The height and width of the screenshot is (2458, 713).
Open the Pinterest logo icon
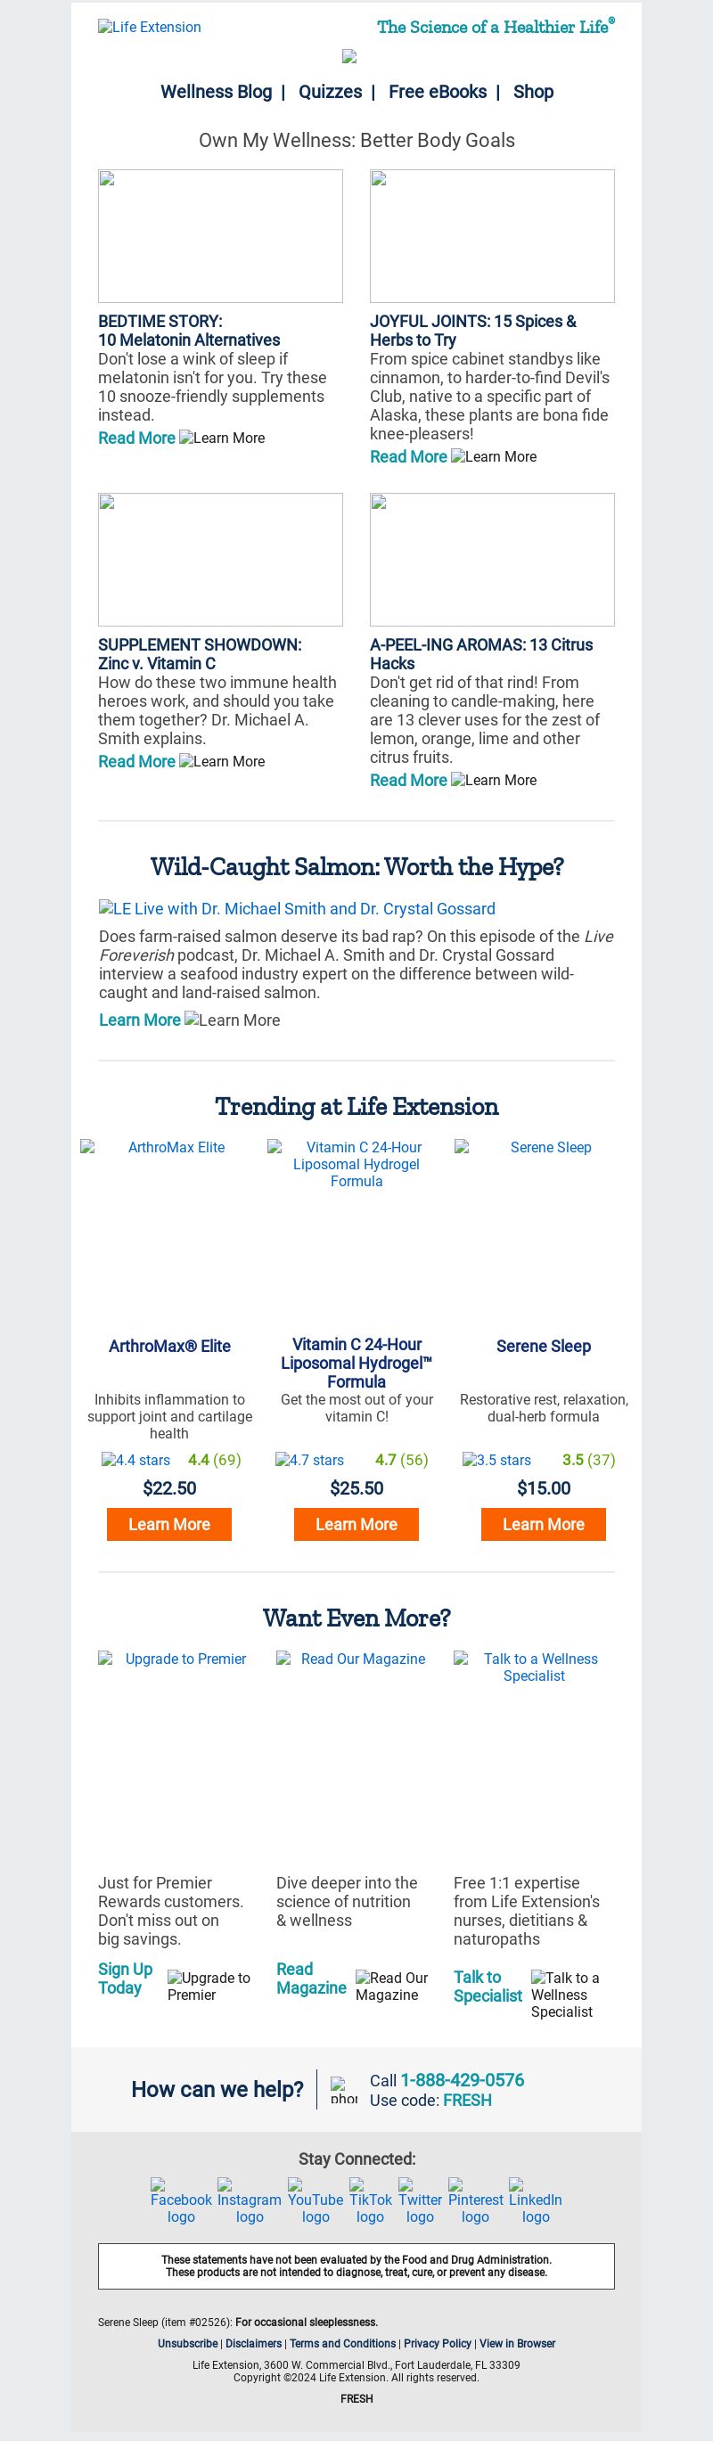click(475, 2200)
